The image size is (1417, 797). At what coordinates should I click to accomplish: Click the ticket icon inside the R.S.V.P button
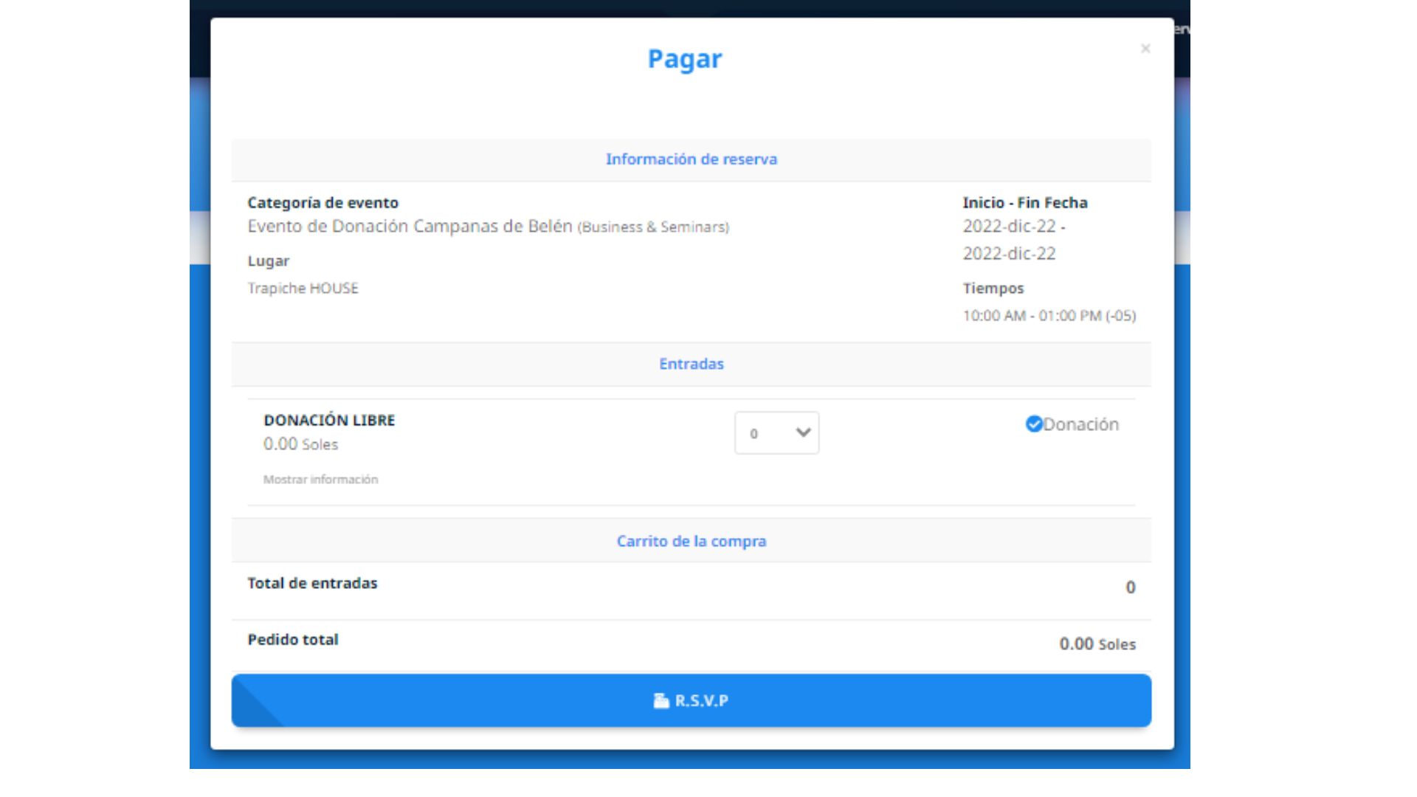click(662, 700)
